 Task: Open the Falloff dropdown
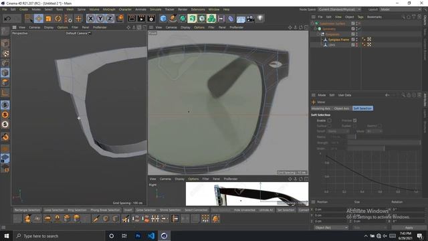point(338,131)
